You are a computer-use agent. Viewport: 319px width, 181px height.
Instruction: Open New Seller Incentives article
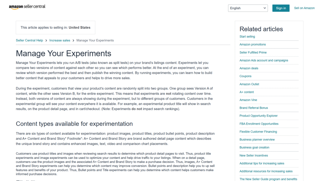tap(254, 155)
